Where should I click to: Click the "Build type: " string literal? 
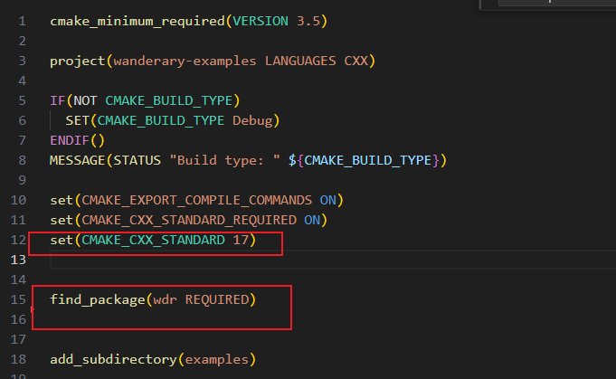pos(225,160)
